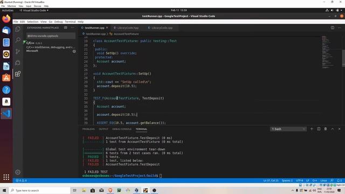The height and width of the screenshot is (194, 345).
Task: Split the editor to the right
Action: (333, 27)
